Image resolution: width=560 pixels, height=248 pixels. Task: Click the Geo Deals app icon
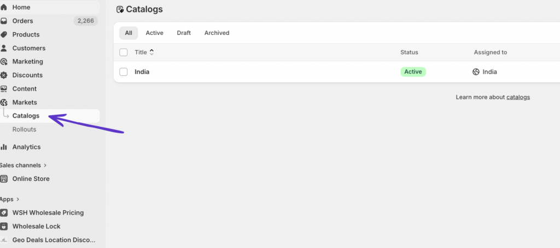[4, 240]
